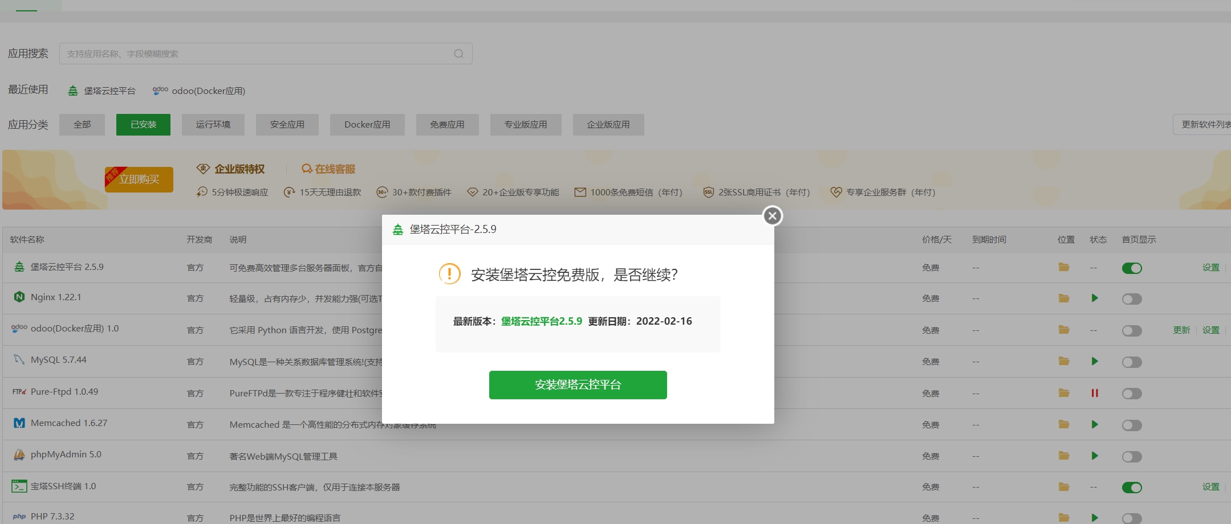Click the 宝塔SSH终端 terminal icon
The width and height of the screenshot is (1231, 524).
click(x=19, y=486)
